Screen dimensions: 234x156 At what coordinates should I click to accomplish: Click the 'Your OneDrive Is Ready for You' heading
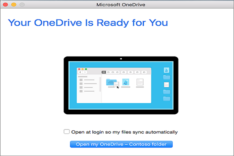tap(88, 23)
